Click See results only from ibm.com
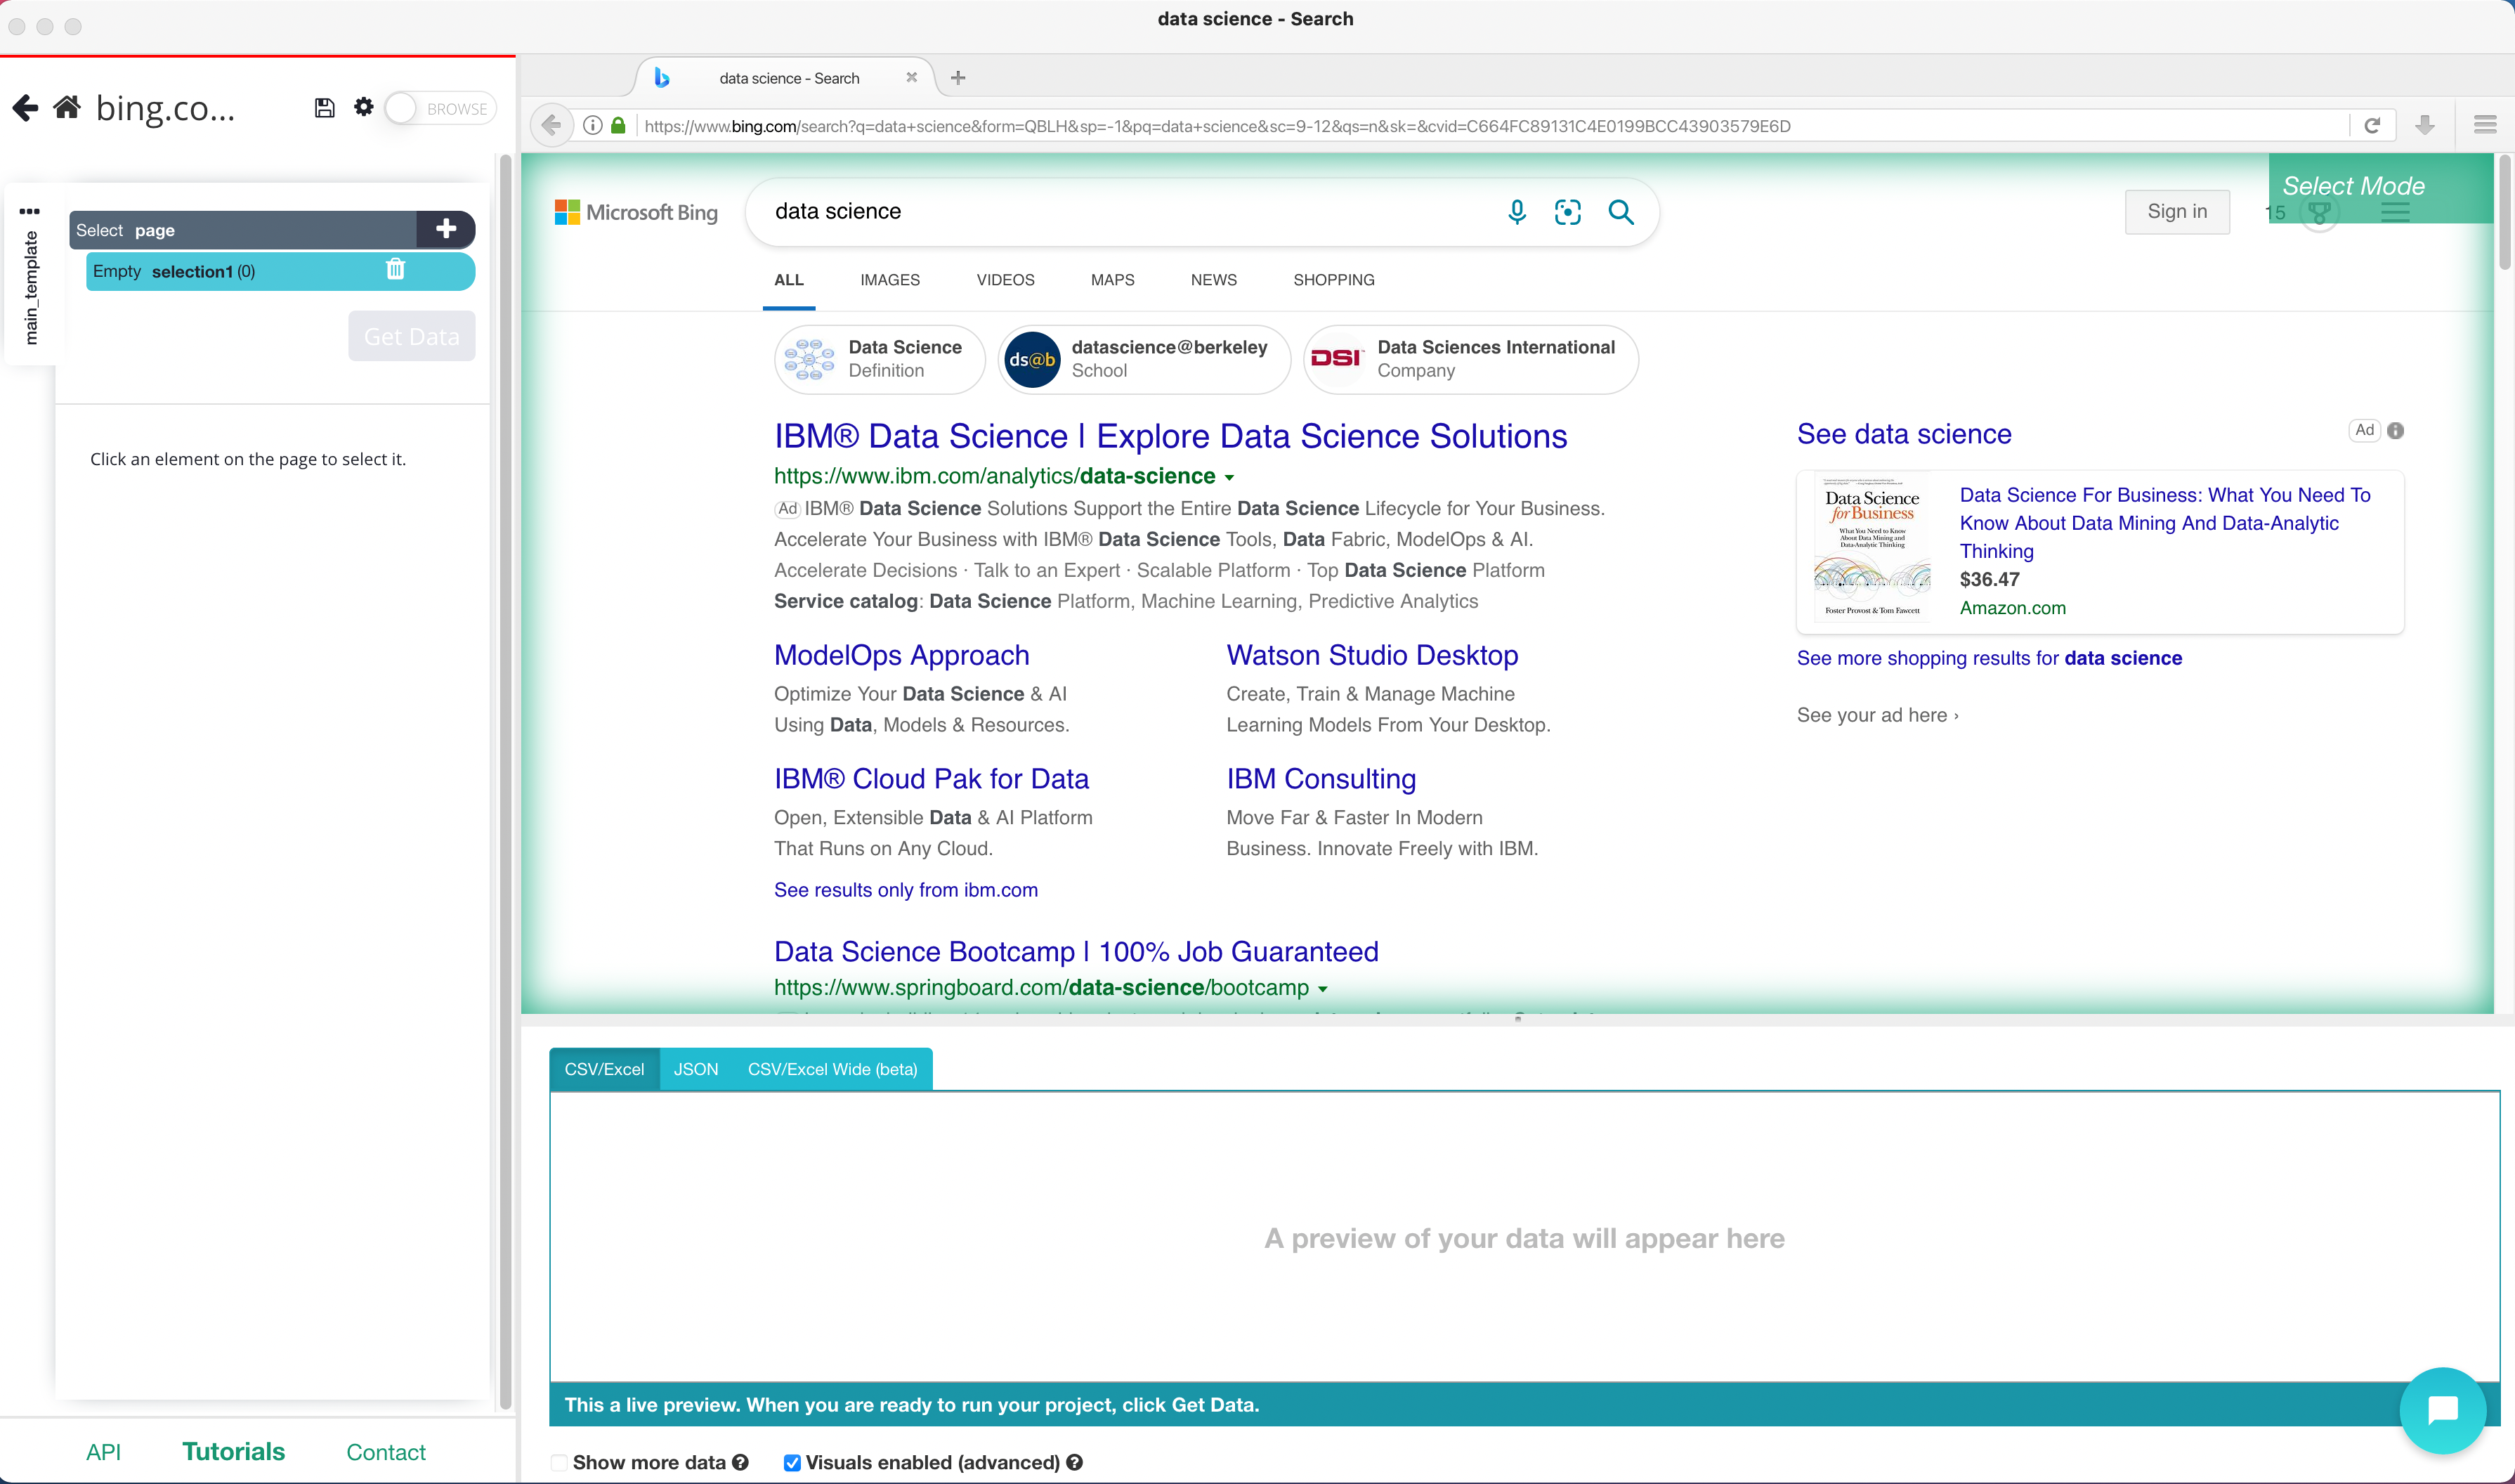2515x1484 pixels. click(906, 890)
